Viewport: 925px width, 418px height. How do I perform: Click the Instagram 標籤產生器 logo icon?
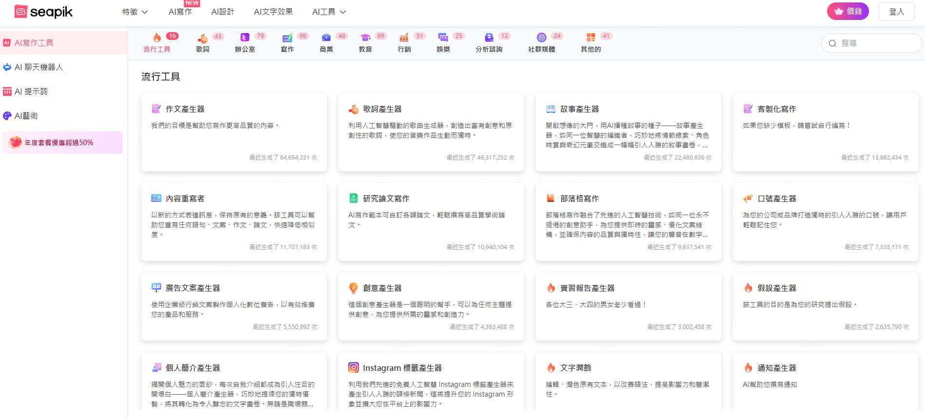pos(354,367)
